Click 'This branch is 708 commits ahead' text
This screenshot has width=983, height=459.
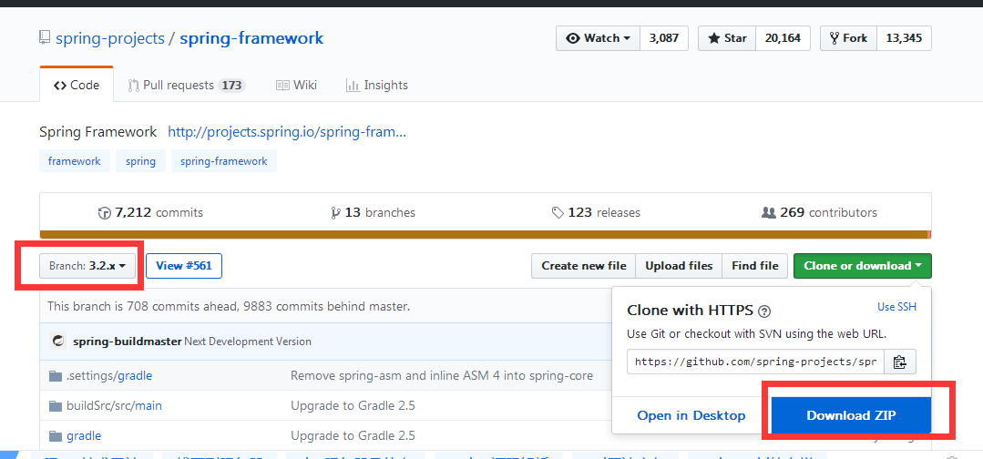[228, 307]
